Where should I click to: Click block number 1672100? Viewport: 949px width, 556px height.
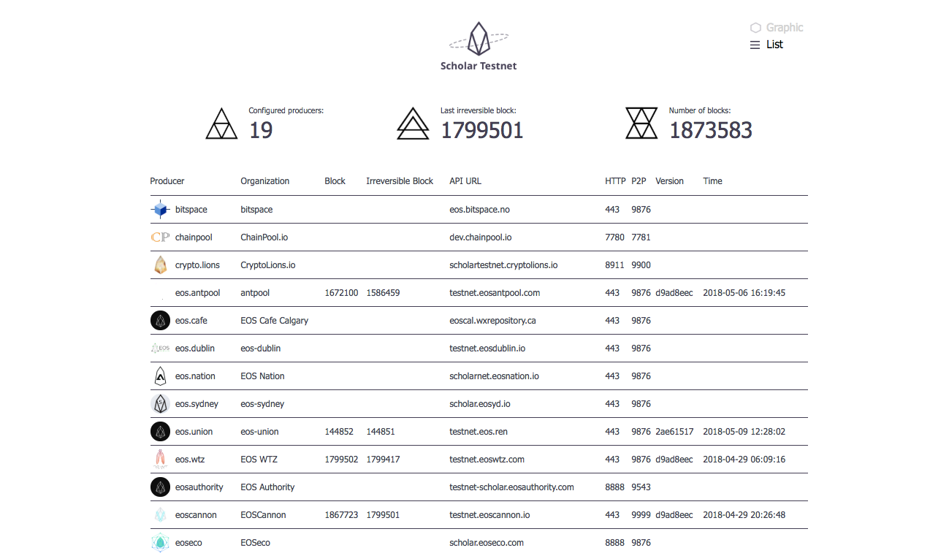(x=341, y=293)
